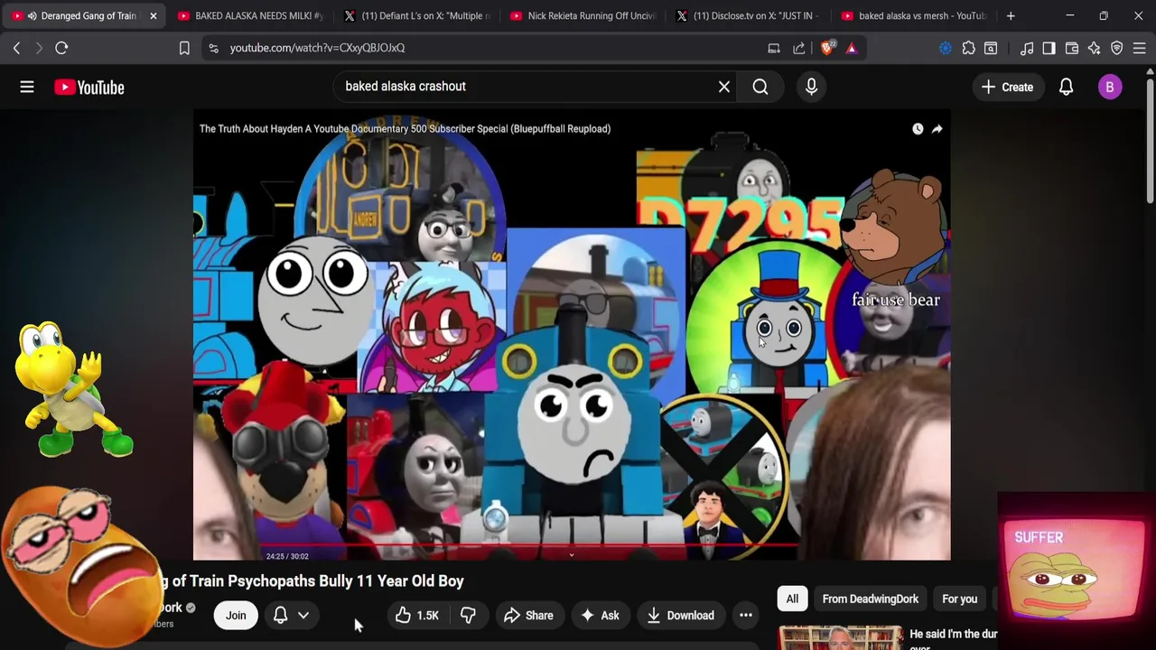
Task: Open the Ask AI button
Action: pyautogui.click(x=601, y=616)
